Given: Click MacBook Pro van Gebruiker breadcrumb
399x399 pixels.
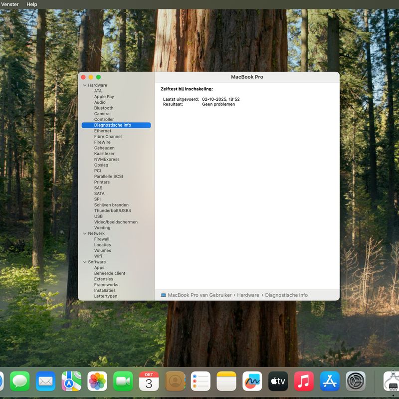Looking at the screenshot, I should [199, 295].
